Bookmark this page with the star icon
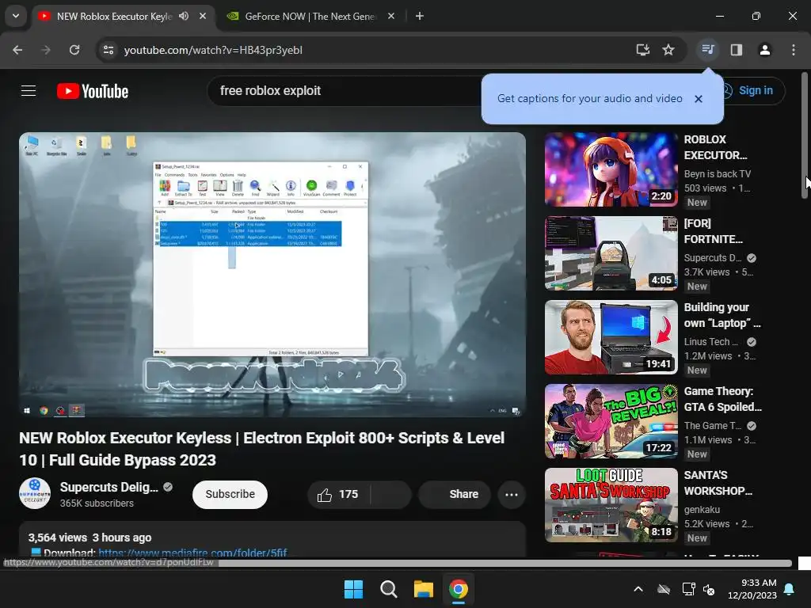 668,50
